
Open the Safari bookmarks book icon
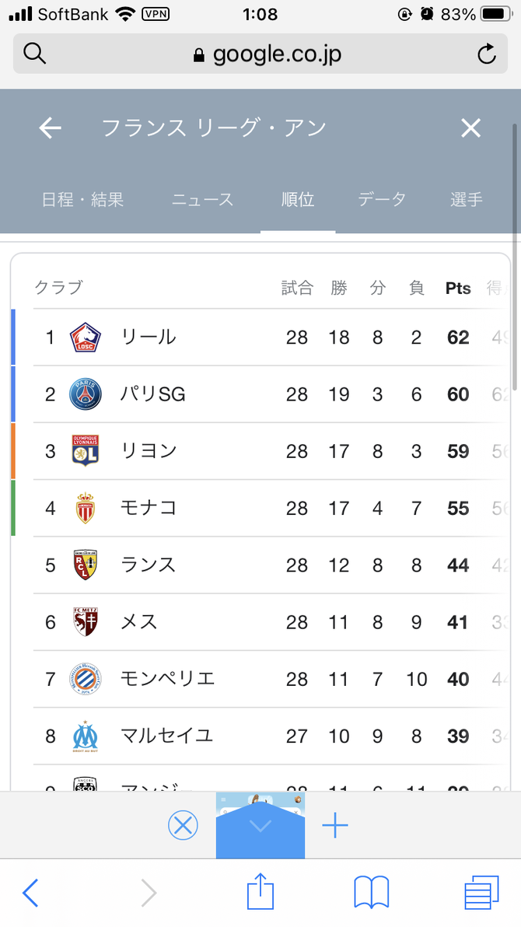click(371, 892)
